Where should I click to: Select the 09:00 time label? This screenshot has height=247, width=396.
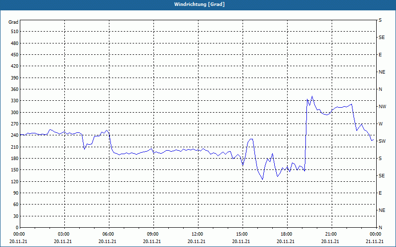(x=153, y=234)
